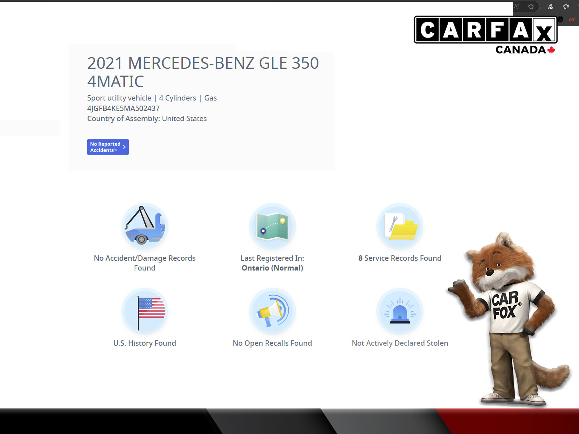Click 'No Accident/Damage Records Found' text

pyautogui.click(x=145, y=263)
